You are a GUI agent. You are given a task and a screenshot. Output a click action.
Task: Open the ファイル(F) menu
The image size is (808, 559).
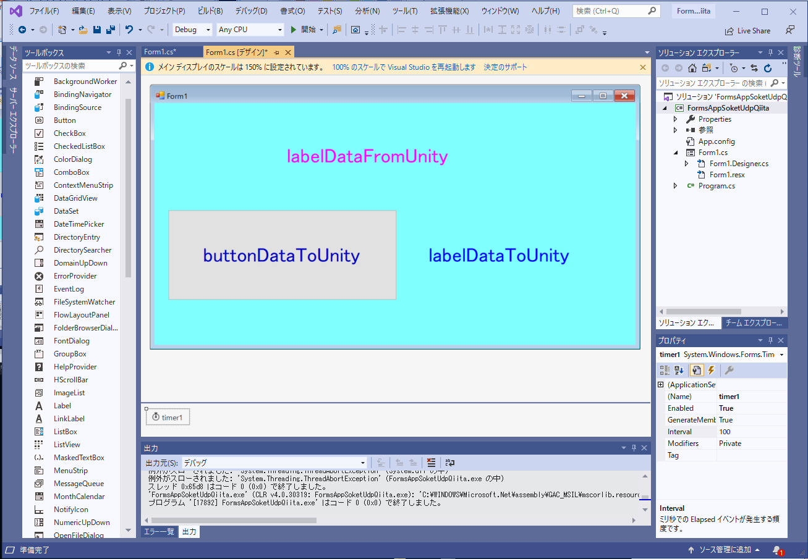point(44,11)
